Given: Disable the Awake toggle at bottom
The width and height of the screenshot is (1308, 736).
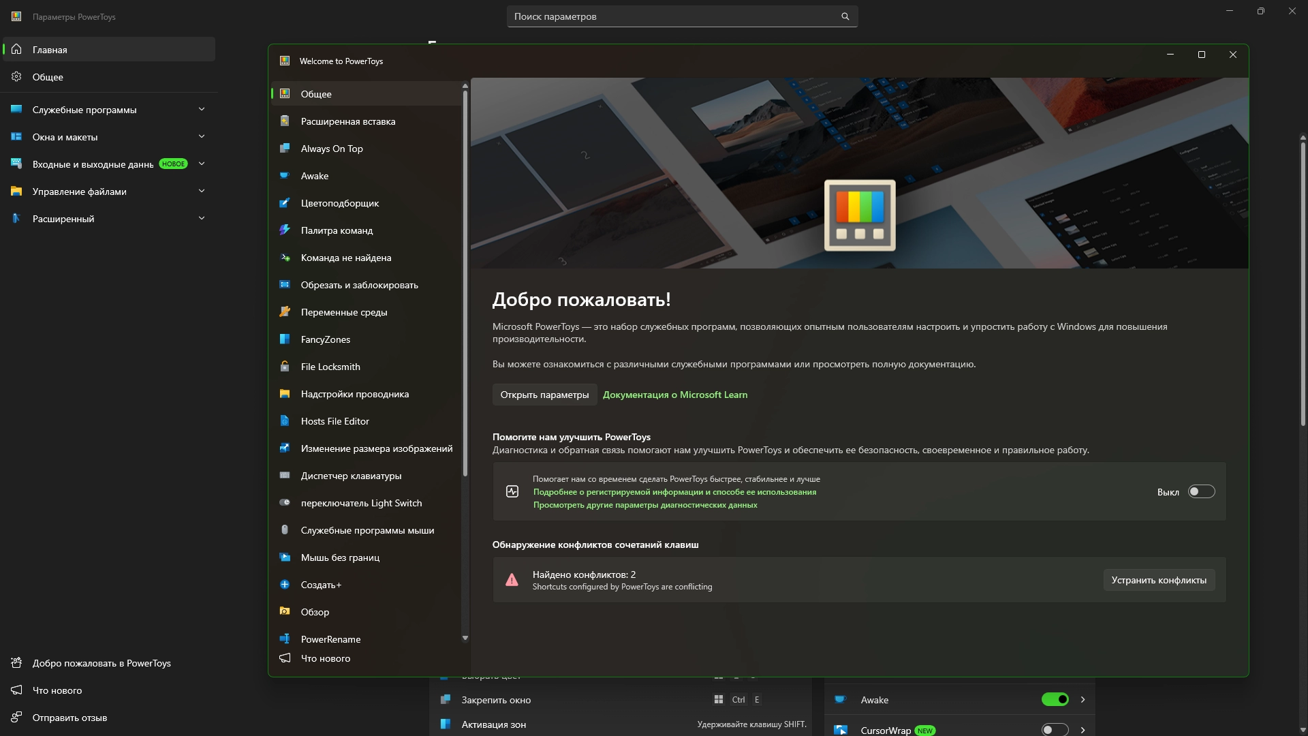Looking at the screenshot, I should pos(1055,699).
